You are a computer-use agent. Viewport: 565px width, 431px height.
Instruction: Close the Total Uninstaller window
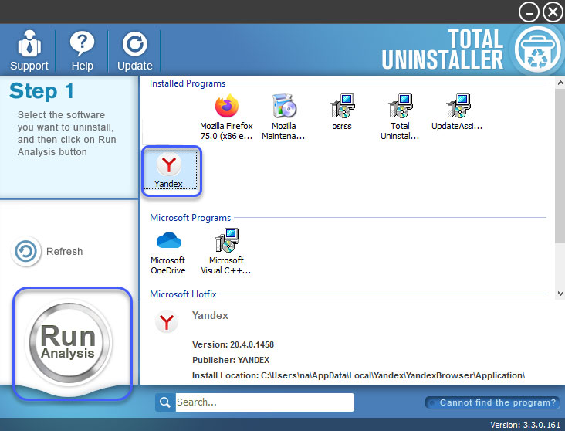553,12
